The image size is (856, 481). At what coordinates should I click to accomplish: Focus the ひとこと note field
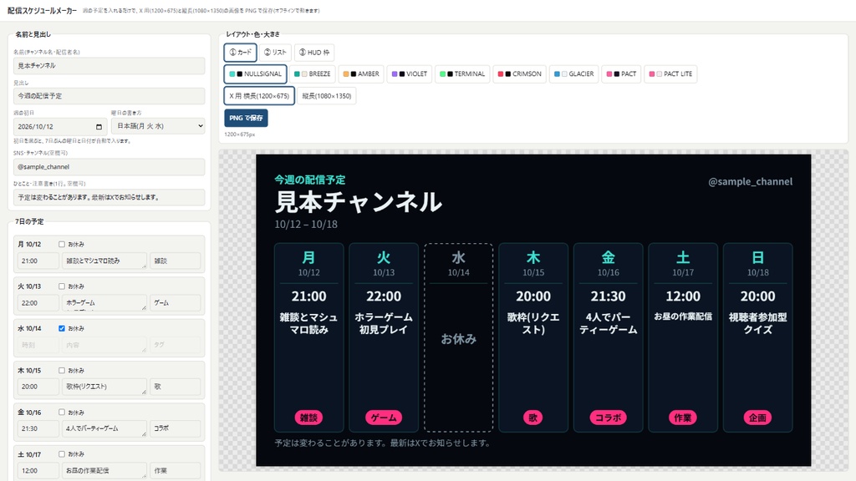click(x=110, y=197)
